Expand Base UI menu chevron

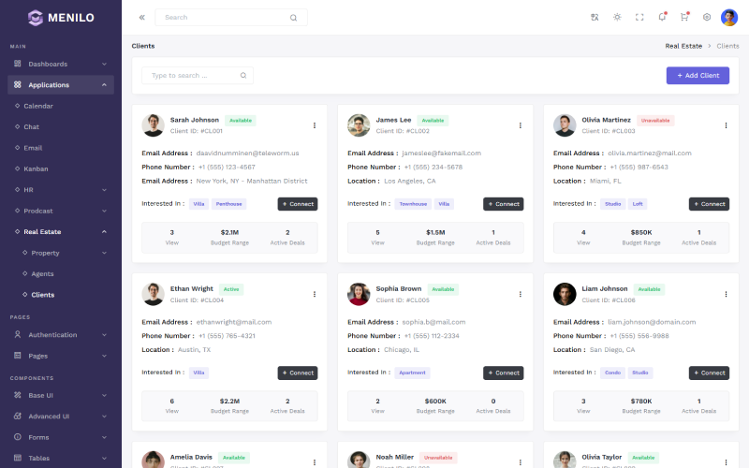tap(104, 395)
